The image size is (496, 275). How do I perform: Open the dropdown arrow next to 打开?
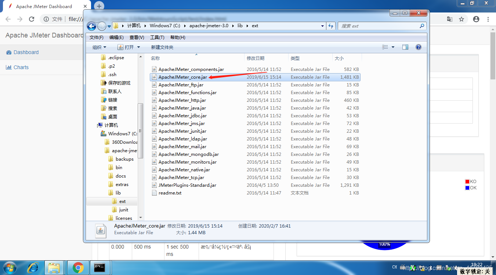[138, 47]
